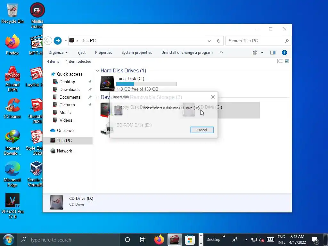Open Music in the navigation pane

click(x=65, y=112)
